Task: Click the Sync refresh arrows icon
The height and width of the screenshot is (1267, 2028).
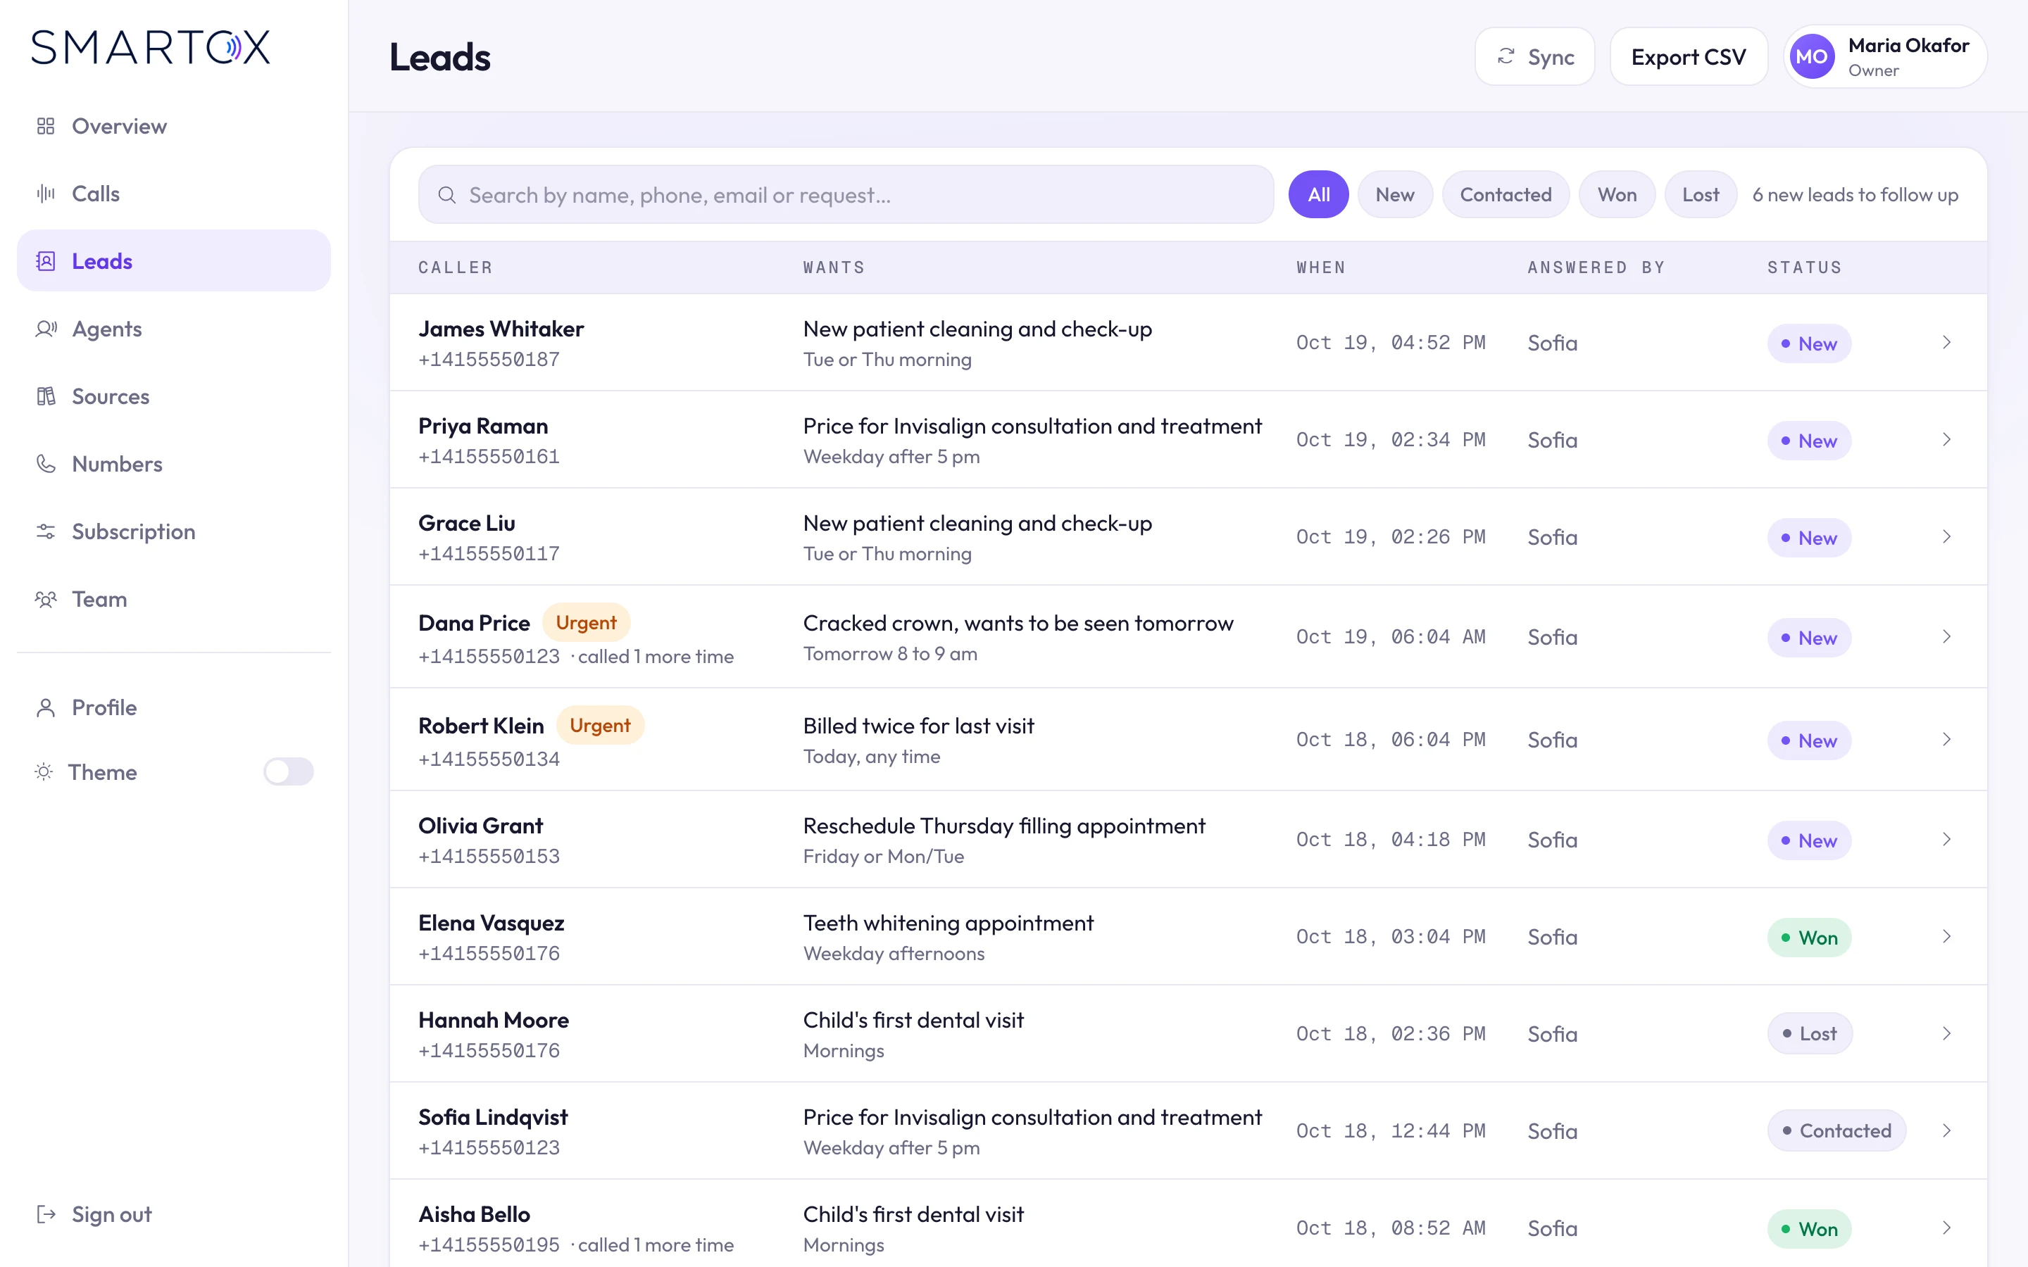Action: click(1506, 56)
